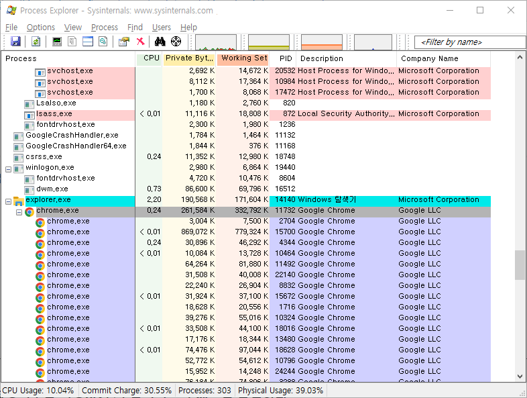Collapse the parent chrome.exe tree node

click(x=19, y=213)
